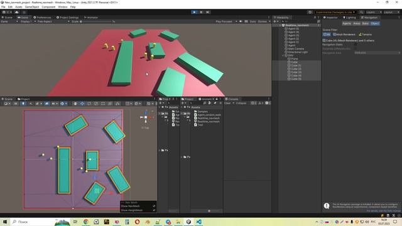Select the Rotate tool in Scene toolbar
The width and height of the screenshot is (402, 226).
[89, 104]
